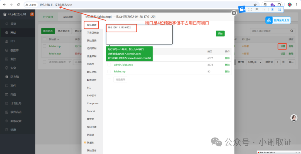
Task: Click 设置 for fafaba.top
Action: [x=283, y=46]
